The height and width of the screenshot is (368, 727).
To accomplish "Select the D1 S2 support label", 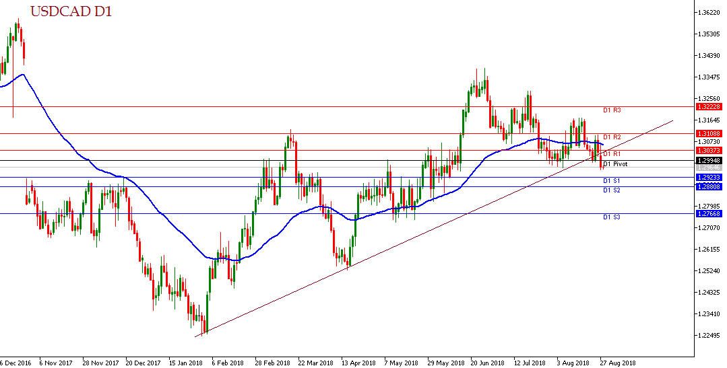I will (x=612, y=190).
